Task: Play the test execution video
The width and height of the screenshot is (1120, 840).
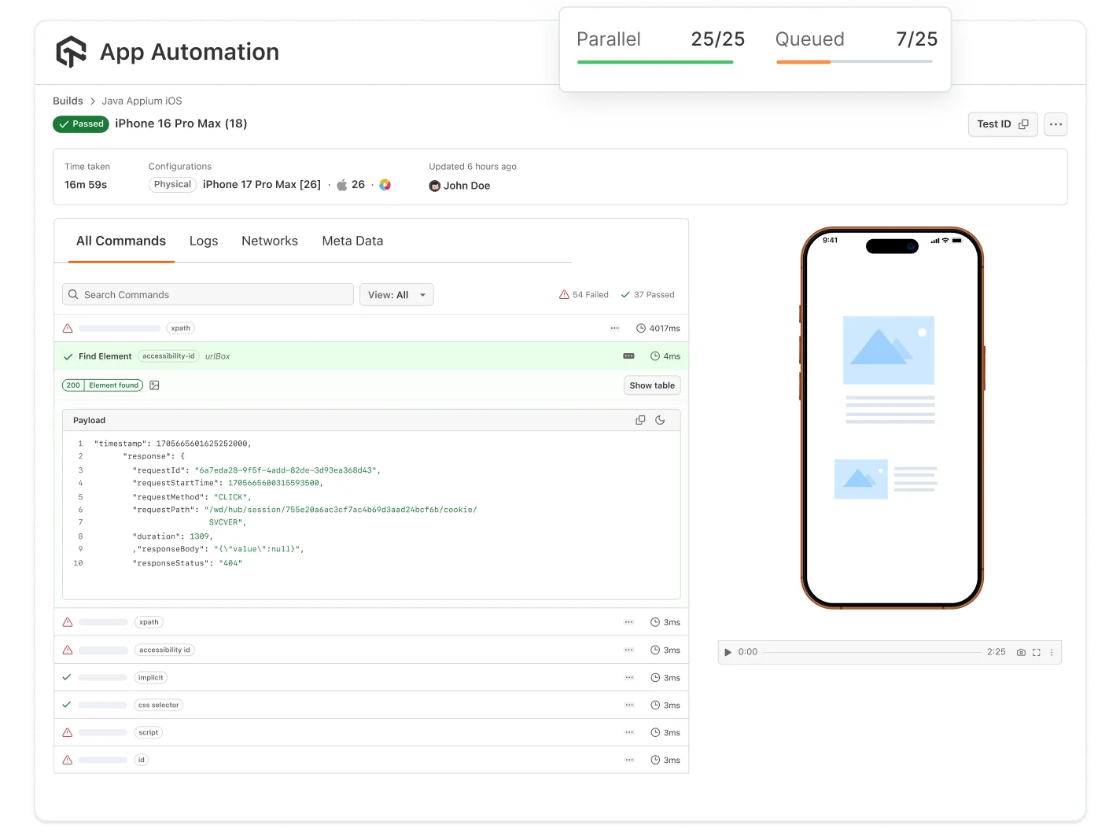Action: pyautogui.click(x=728, y=652)
